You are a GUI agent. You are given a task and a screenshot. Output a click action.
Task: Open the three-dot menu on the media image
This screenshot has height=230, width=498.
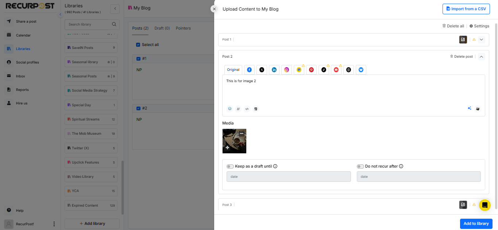click(242, 134)
